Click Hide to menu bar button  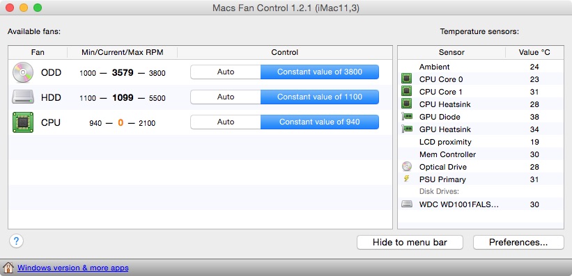pyautogui.click(x=410, y=243)
